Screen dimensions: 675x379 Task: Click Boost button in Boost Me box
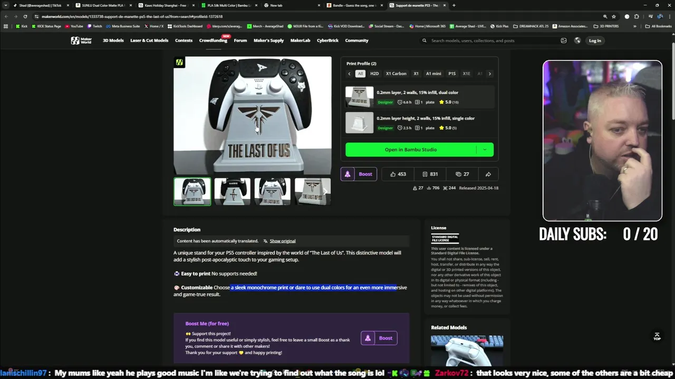tap(379, 338)
